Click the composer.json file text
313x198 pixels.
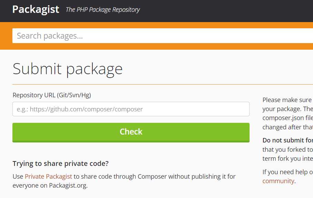point(287,118)
